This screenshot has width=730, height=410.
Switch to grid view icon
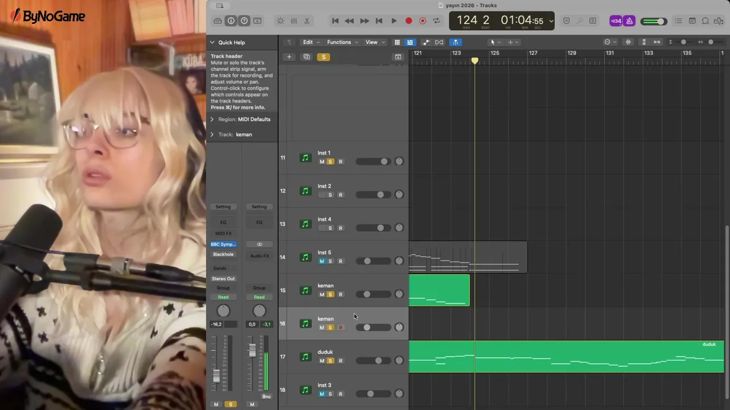397,42
